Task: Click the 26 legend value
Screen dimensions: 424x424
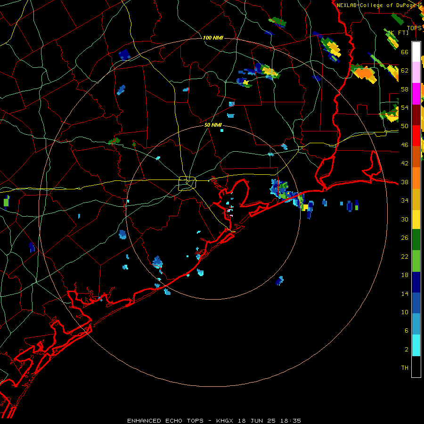Action: click(405, 238)
